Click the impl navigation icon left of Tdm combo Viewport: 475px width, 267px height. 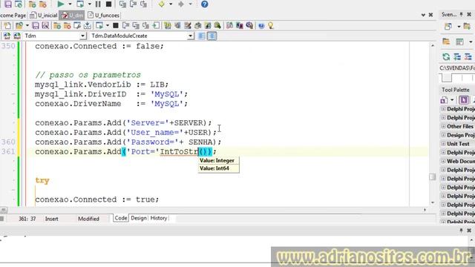(17, 36)
